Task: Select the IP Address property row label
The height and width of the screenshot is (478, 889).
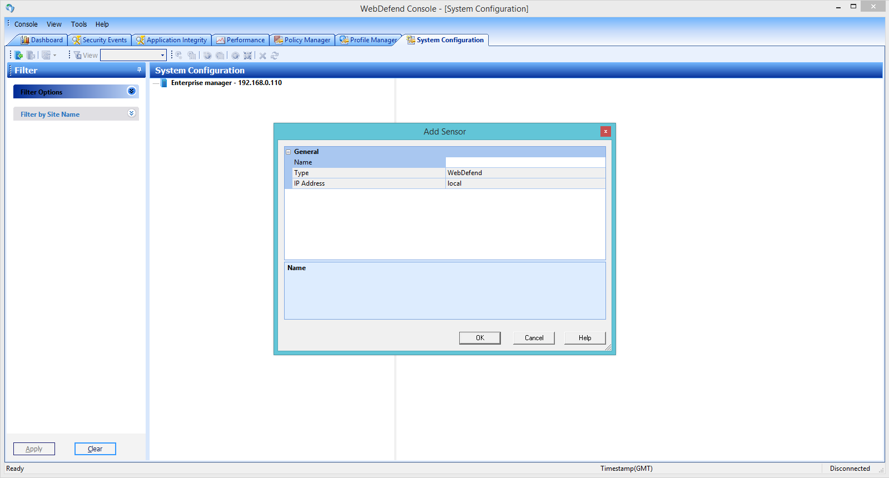Action: click(369, 183)
